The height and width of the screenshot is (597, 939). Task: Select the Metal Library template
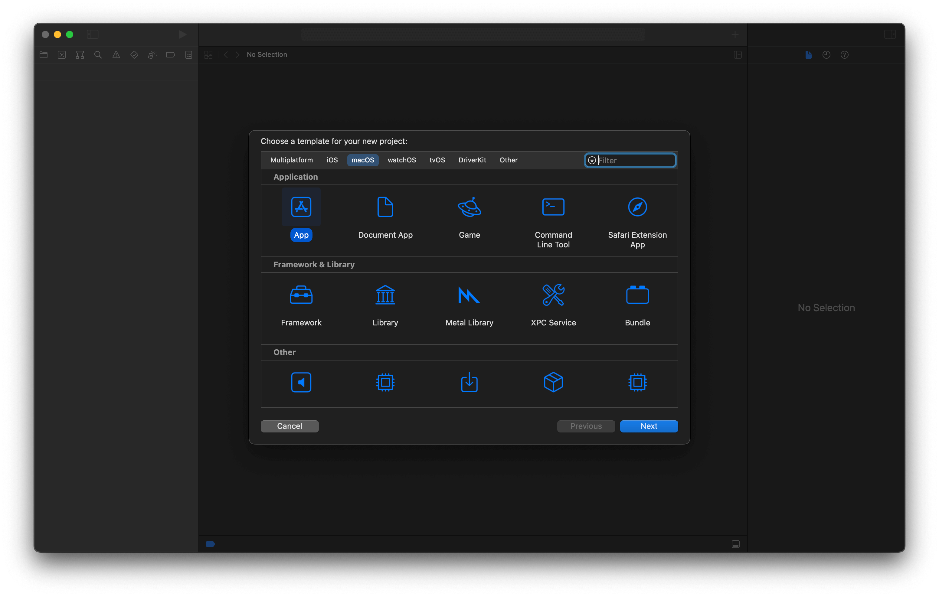point(469,294)
